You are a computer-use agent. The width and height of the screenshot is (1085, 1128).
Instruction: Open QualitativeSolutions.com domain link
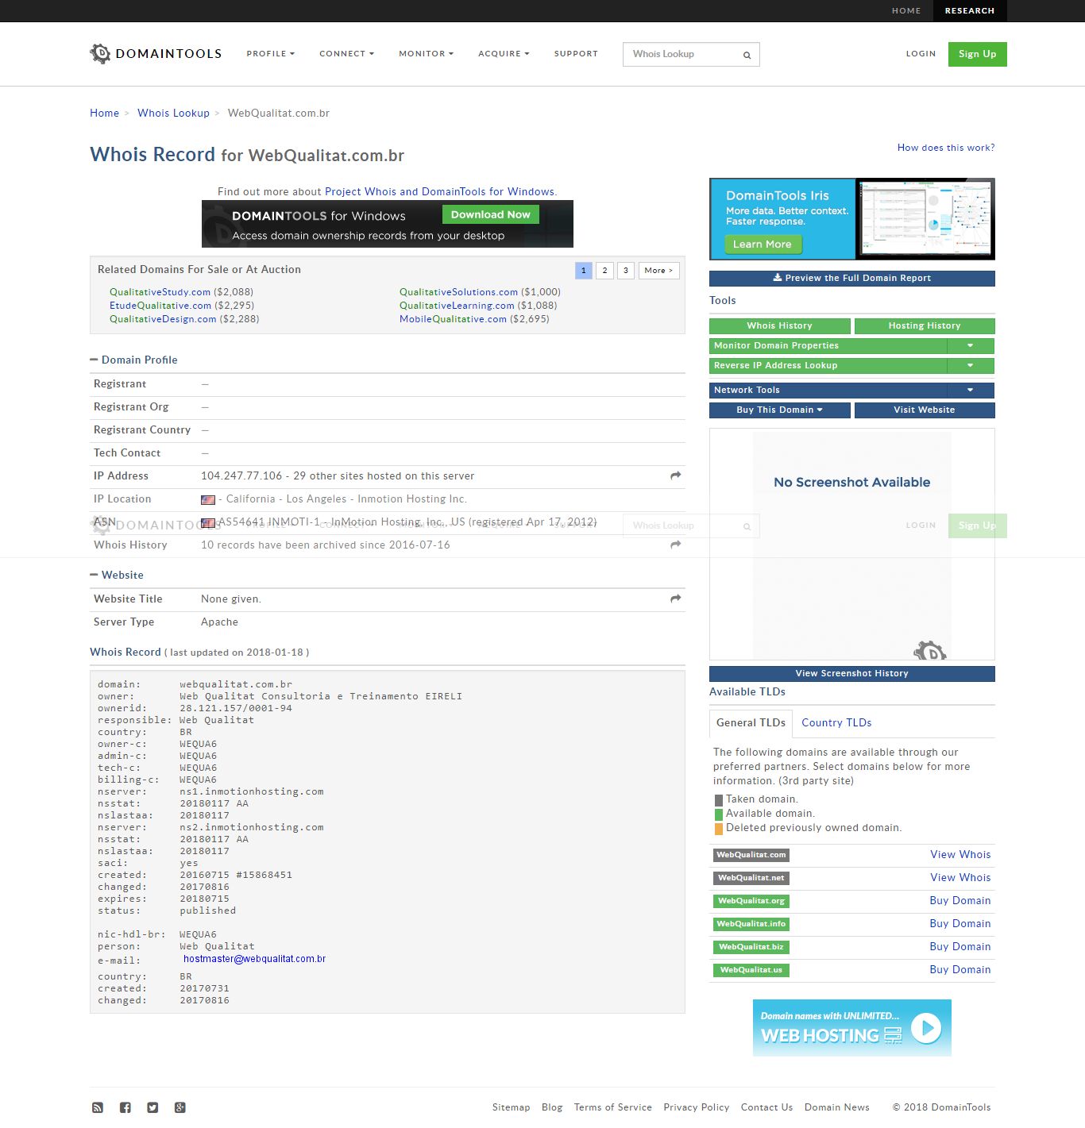point(458,292)
